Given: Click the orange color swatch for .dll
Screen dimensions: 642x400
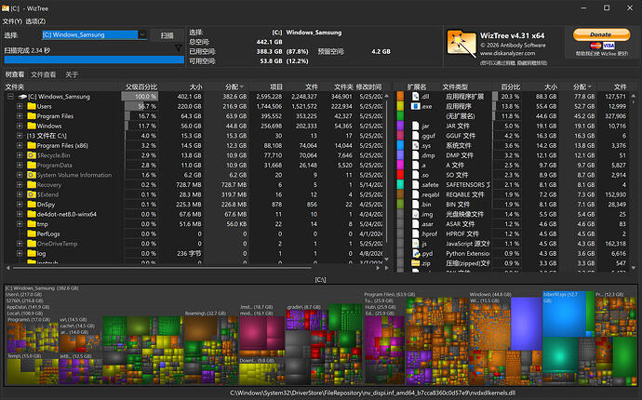Looking at the screenshot, I should click(x=400, y=96).
